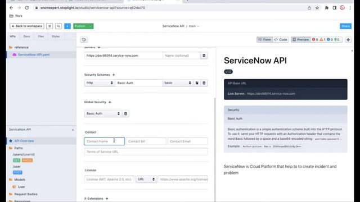The image size is (360, 202).
Task: Open description icon of Basic Auth scheme
Action: [x=197, y=83]
